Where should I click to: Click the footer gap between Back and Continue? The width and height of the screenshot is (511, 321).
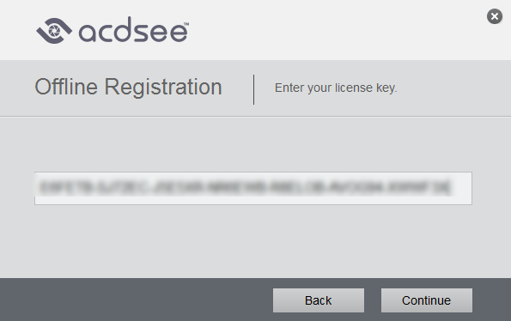coord(373,300)
